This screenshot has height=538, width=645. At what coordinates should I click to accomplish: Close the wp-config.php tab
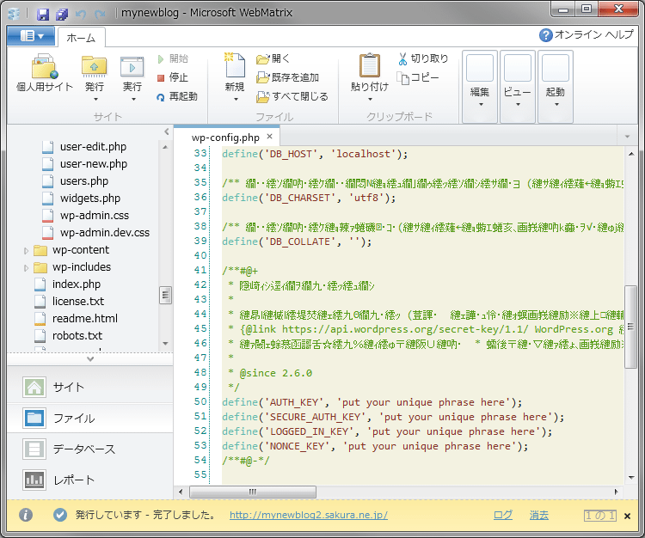point(269,137)
